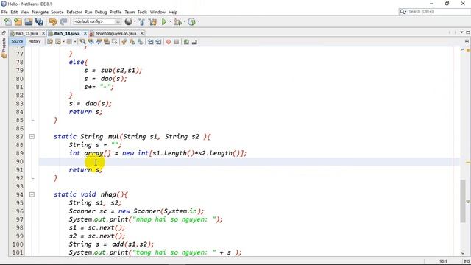Close the Bai3_13.java tab
The height and width of the screenshot is (265, 471).
coord(43,33)
